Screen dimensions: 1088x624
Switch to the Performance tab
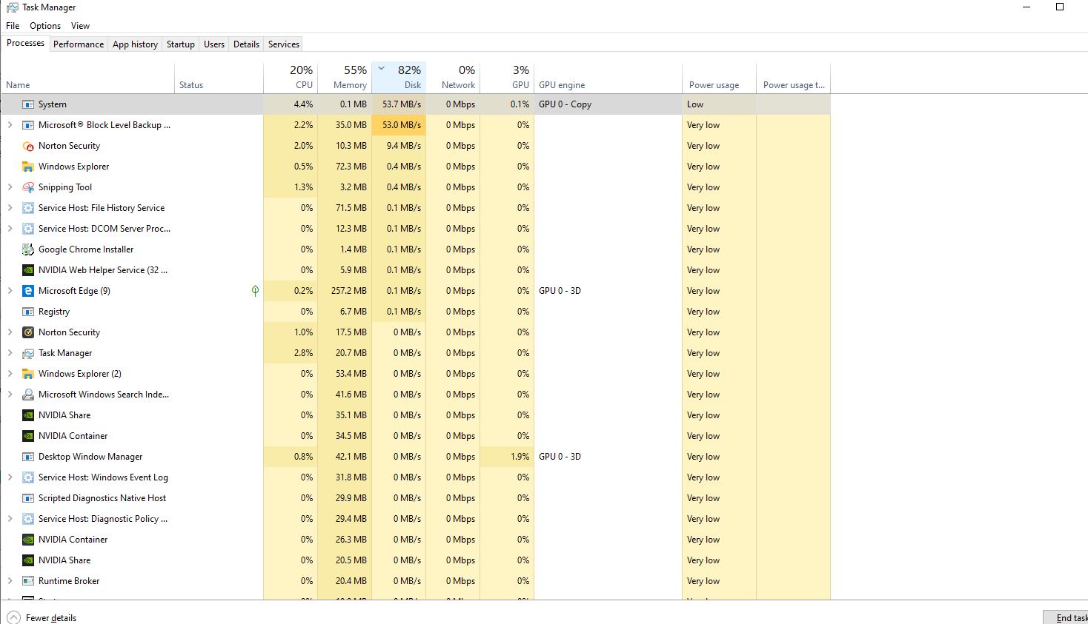pos(79,44)
